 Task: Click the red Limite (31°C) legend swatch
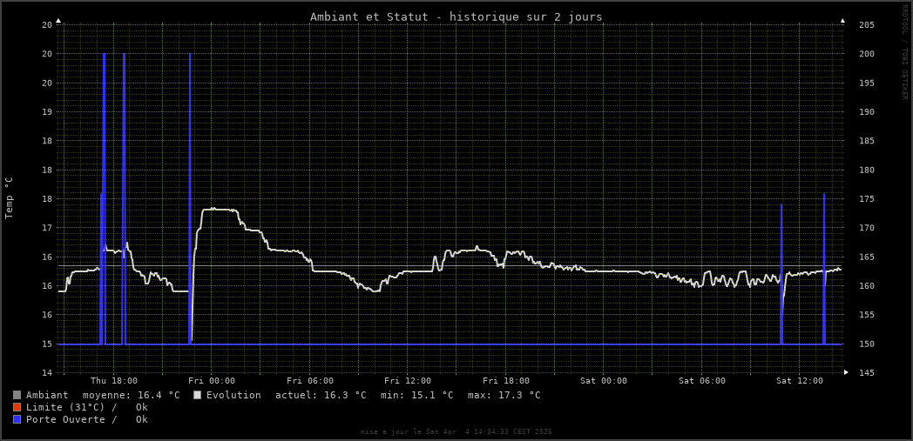pos(17,407)
